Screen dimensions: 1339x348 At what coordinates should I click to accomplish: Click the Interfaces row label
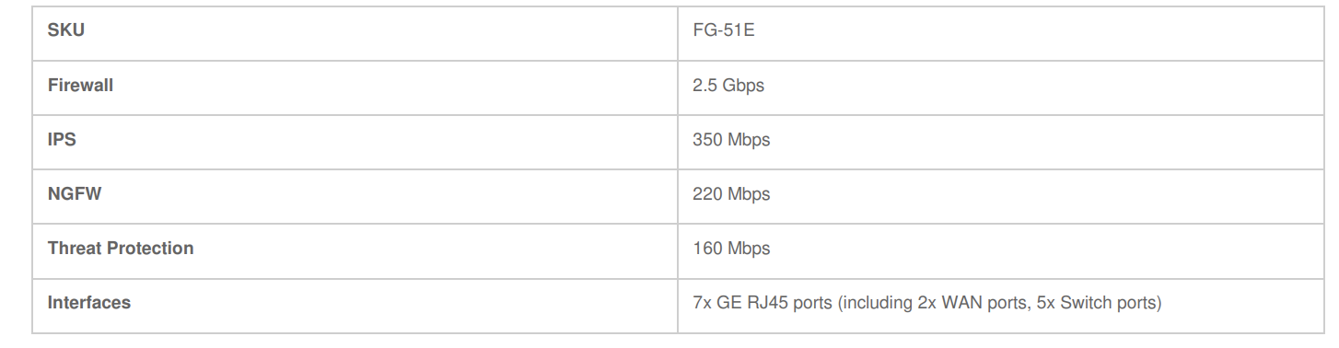point(89,302)
